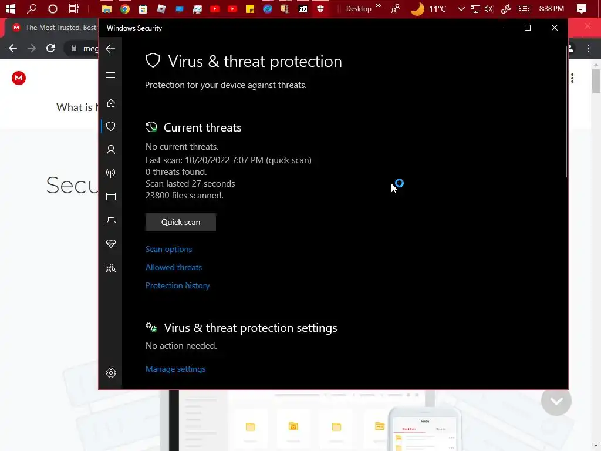This screenshot has width=601, height=451.
Task: Open weather widget showing 11°C
Action: click(x=428, y=8)
